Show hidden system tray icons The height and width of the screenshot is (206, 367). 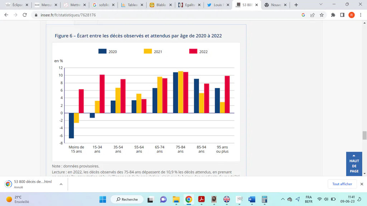point(283,199)
